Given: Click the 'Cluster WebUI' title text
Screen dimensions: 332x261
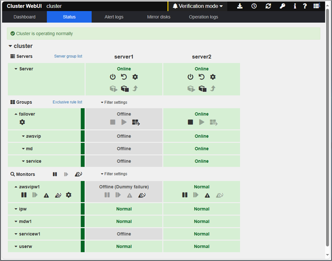Looking at the screenshot, I should pyautogui.click(x=24, y=6).
